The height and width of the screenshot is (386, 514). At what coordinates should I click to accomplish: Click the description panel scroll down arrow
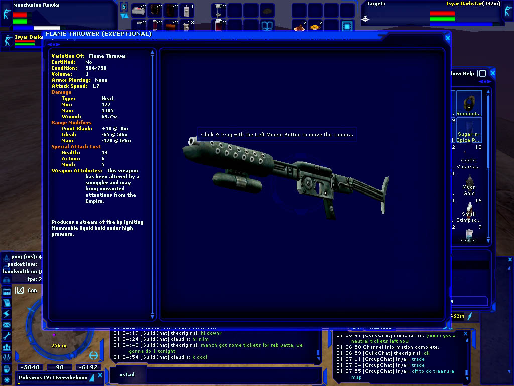click(152, 317)
